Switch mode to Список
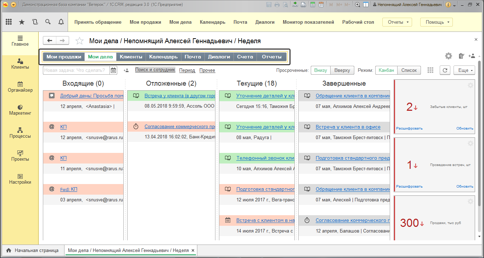The height and width of the screenshot is (258, 484). pos(409,70)
